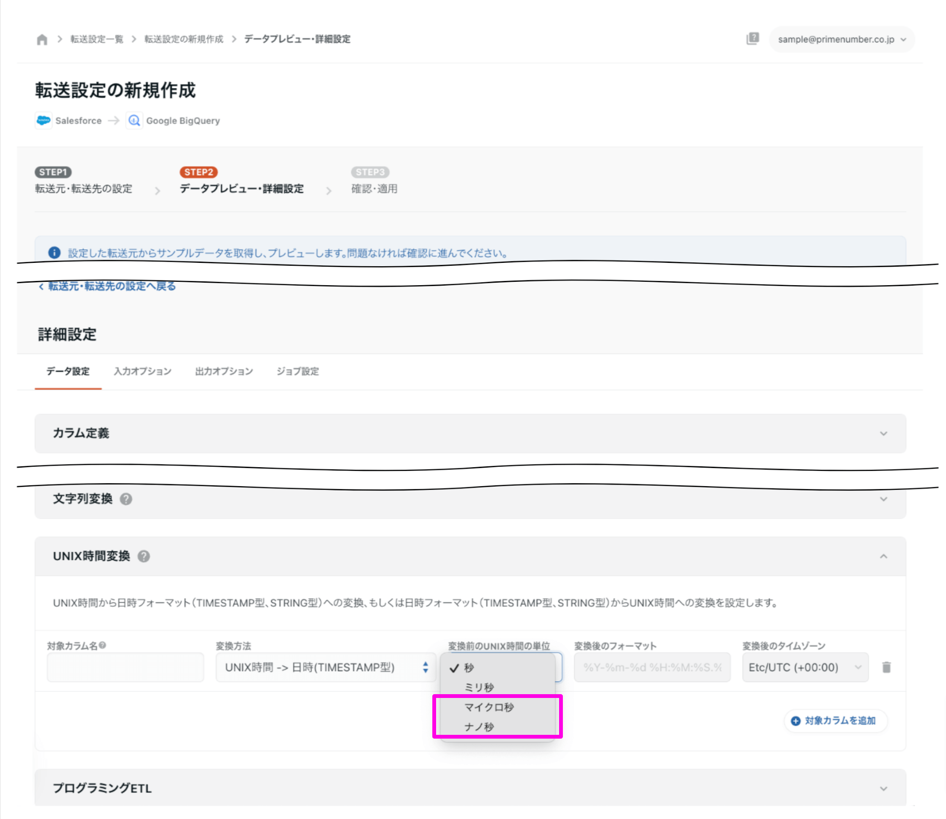
Task: Show tooltip for 対象カラム名
Action: click(x=103, y=645)
